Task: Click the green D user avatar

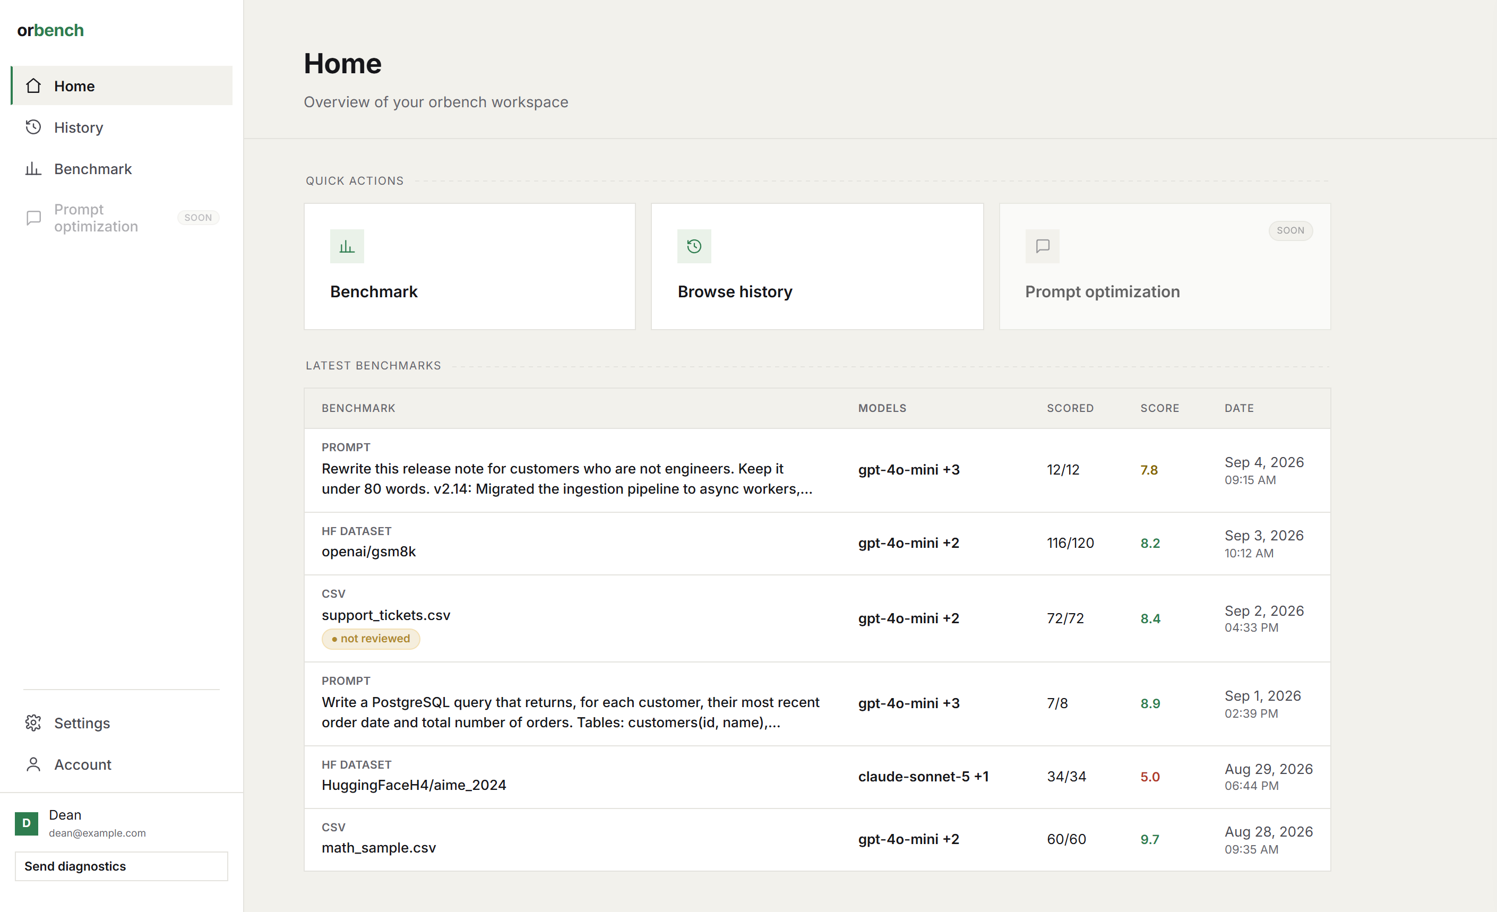Action: (x=26, y=823)
